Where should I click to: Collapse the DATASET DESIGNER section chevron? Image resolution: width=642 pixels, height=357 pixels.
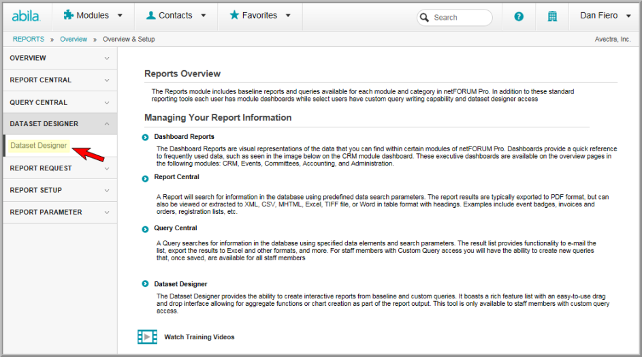(x=107, y=124)
